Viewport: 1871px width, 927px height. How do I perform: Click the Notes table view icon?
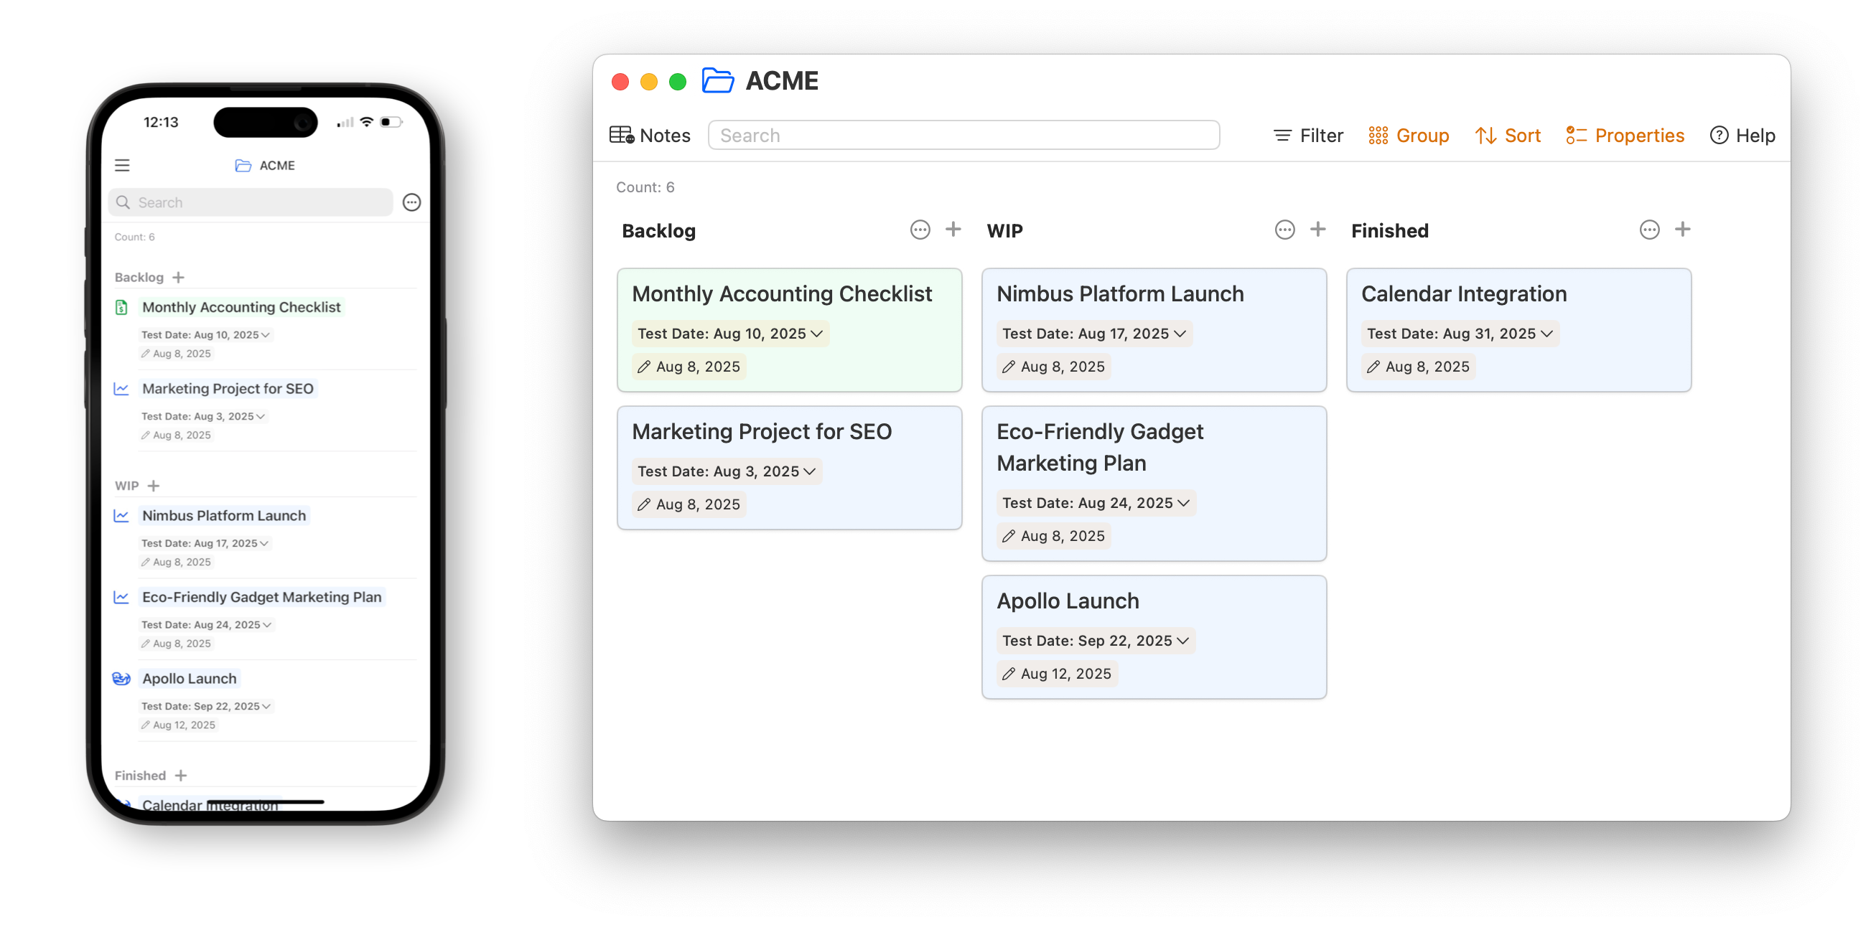621,135
